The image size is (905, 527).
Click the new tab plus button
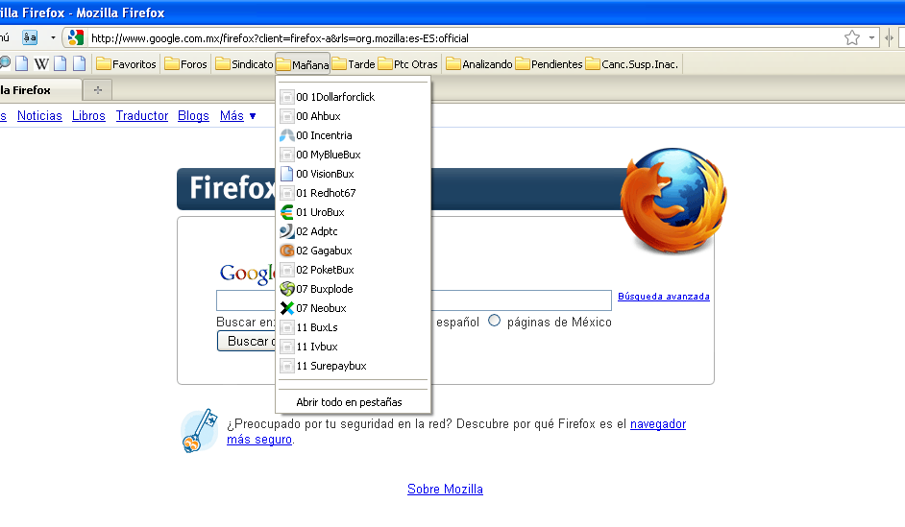click(98, 90)
